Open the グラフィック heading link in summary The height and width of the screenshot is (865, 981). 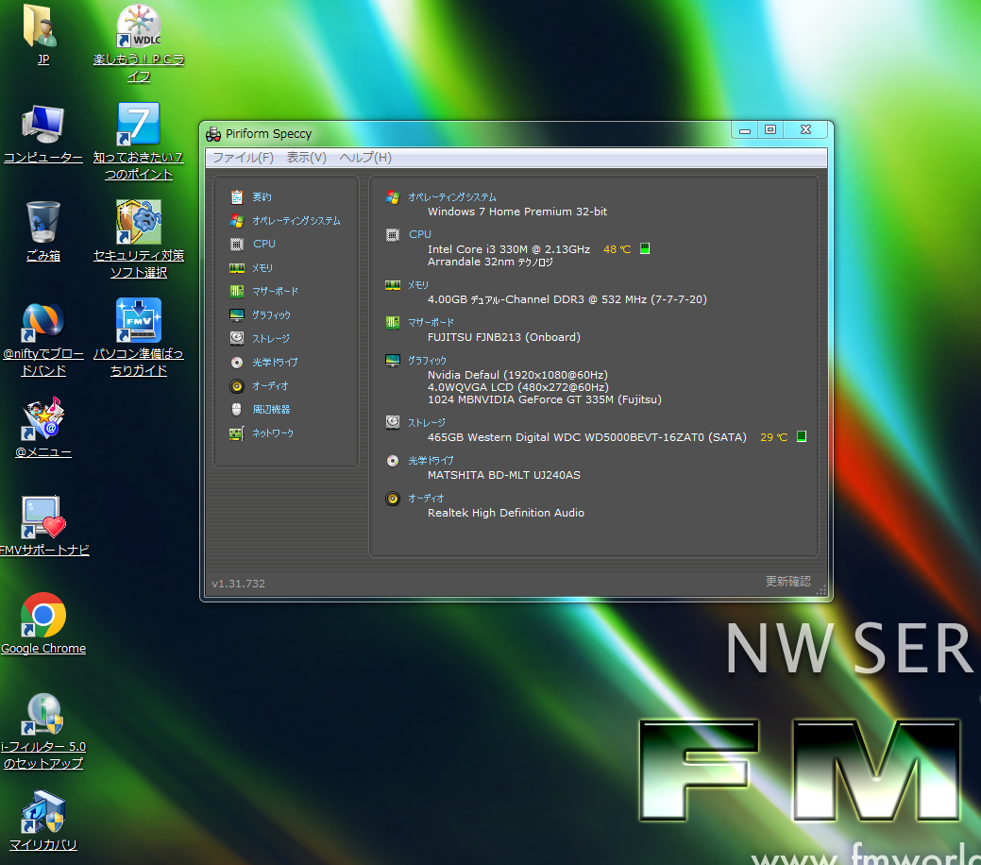(428, 361)
